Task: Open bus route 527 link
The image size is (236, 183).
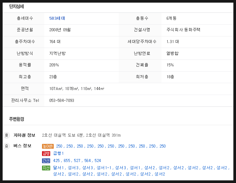Action: pyautogui.click(x=77, y=161)
